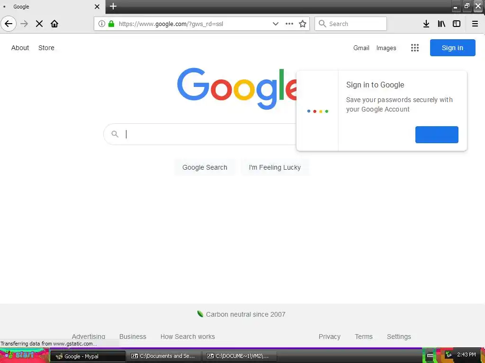Open the Library bookshelf icon
The height and width of the screenshot is (363, 485).
(x=441, y=24)
